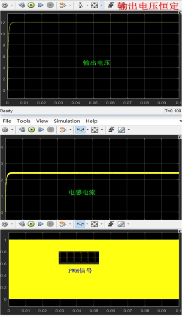Step forward in the output voltage scope toolbar
The width and height of the screenshot is (182, 317).
pyautogui.click(x=41, y=5)
